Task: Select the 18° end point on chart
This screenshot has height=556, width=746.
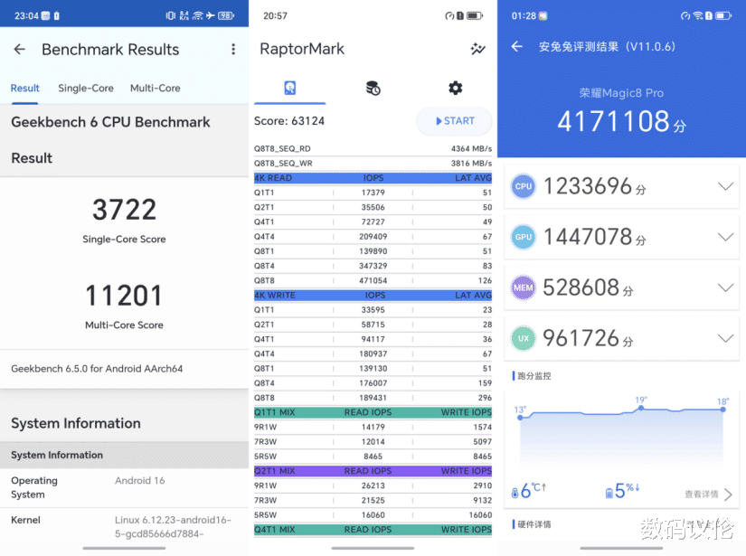Action: click(x=722, y=409)
